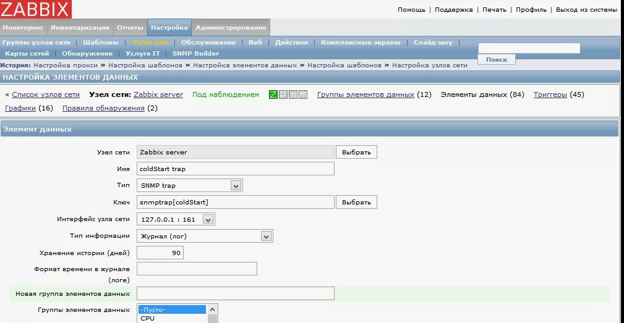Open the Zabbix server host link
The height and width of the screenshot is (323, 624).
click(158, 94)
